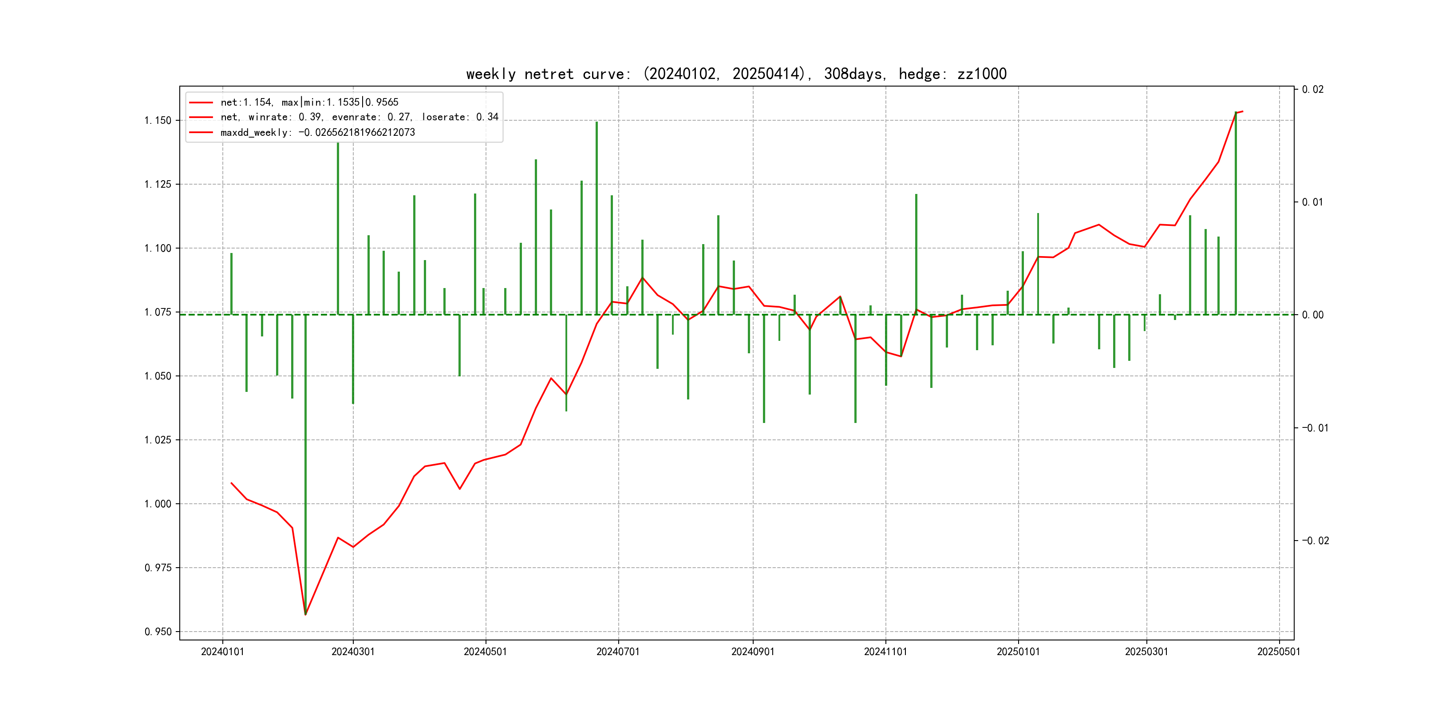Click the red line swatch beside net:1.154
The image size is (1438, 719).
(x=201, y=103)
